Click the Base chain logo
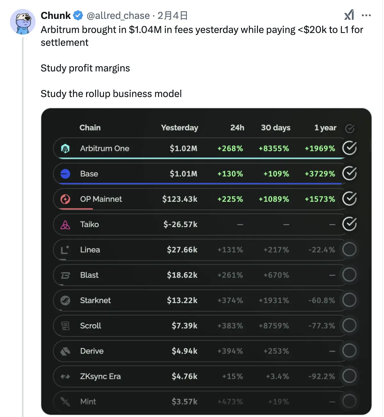 [65, 174]
